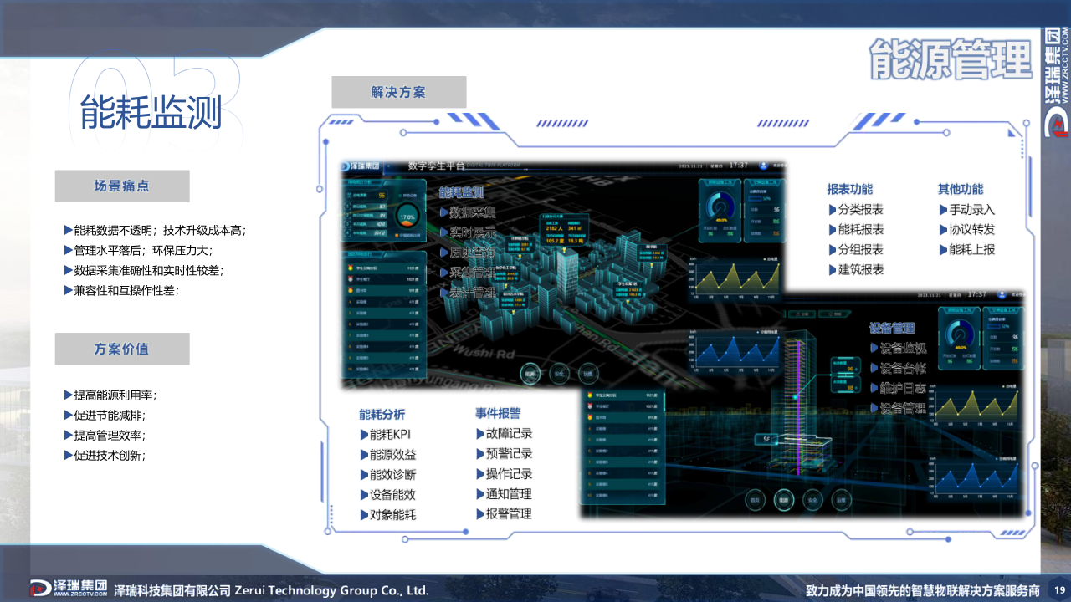This screenshot has height=602, width=1071.
Task: Open the 解决方案 tab label
Action: click(398, 92)
